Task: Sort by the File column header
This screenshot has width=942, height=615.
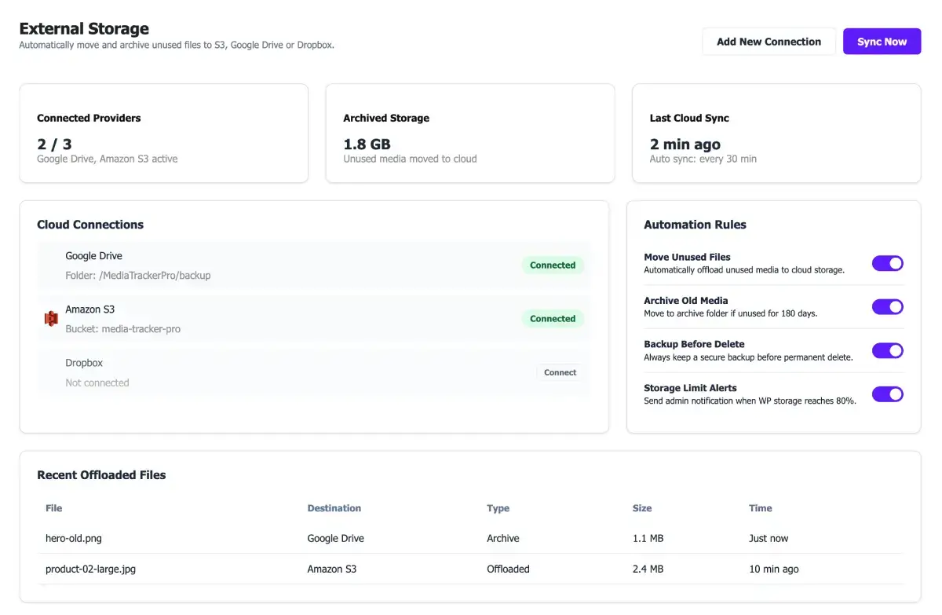Action: coord(54,508)
